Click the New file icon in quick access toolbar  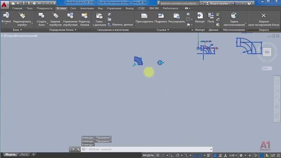(x=13, y=3)
